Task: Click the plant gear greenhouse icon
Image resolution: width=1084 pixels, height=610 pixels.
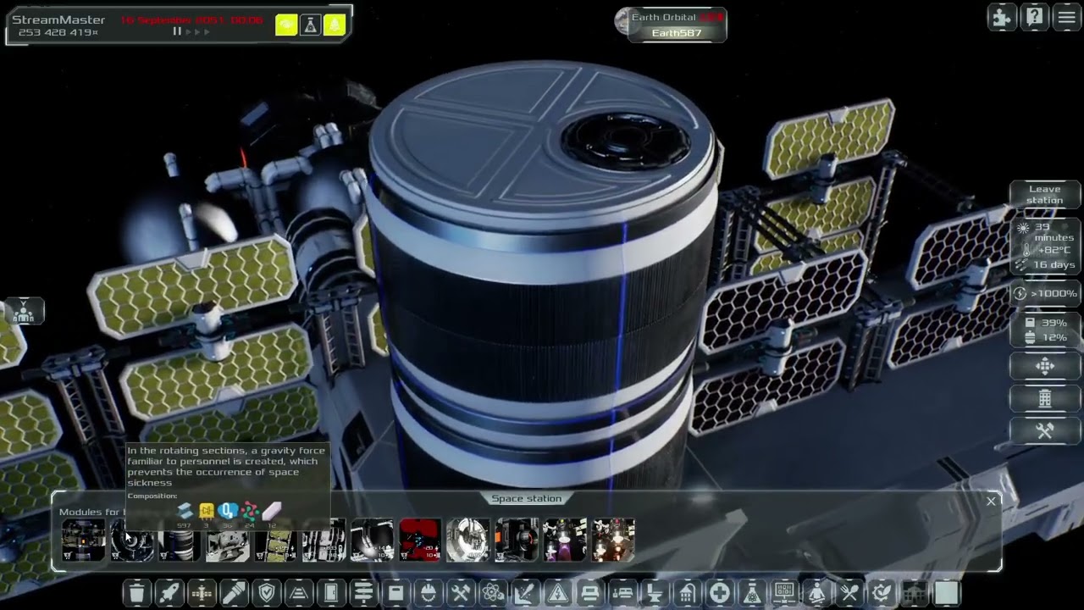Action: [x=881, y=593]
